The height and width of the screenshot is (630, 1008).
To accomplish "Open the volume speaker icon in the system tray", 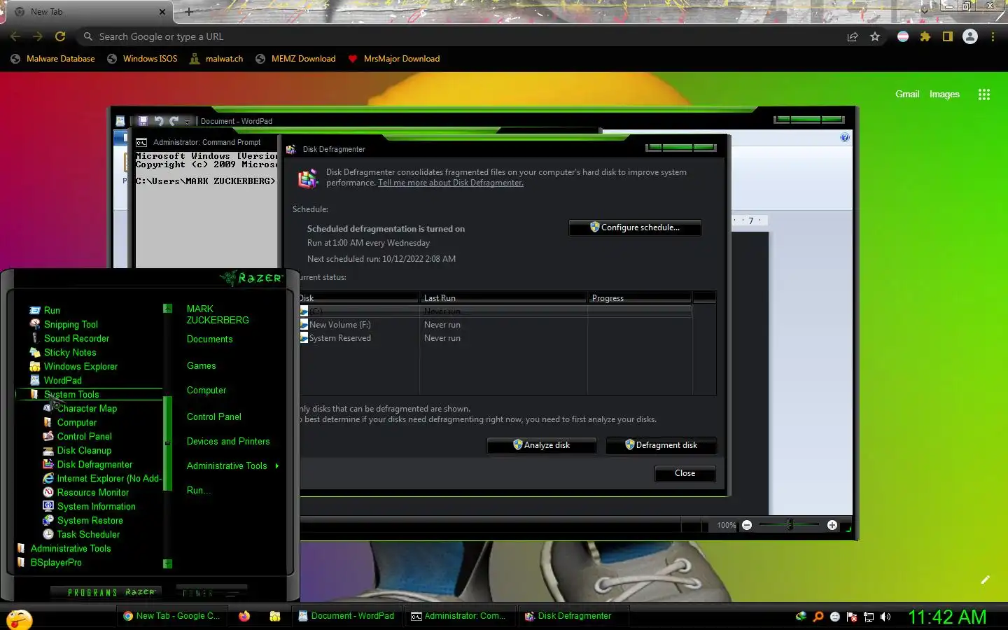I will point(885,617).
